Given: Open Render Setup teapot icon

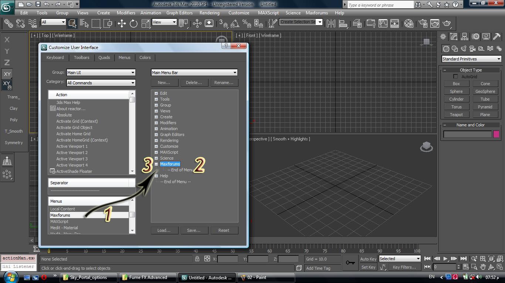Looking at the screenshot, I should click(422, 24).
